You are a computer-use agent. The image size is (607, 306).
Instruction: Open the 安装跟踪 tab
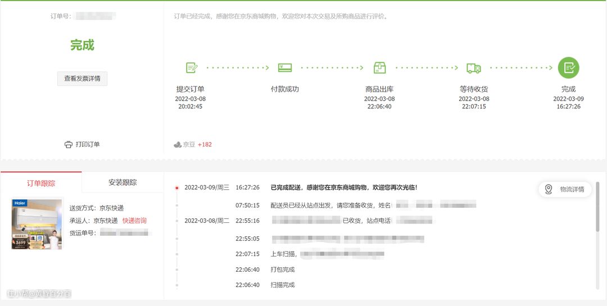point(123,182)
